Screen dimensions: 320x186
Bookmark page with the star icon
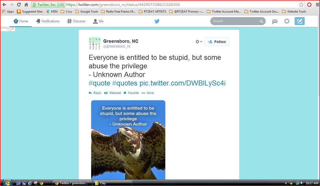(x=301, y=5)
